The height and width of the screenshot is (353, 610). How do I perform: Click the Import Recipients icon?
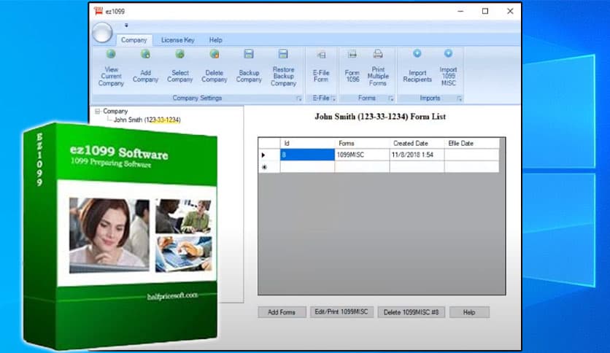[x=417, y=54]
